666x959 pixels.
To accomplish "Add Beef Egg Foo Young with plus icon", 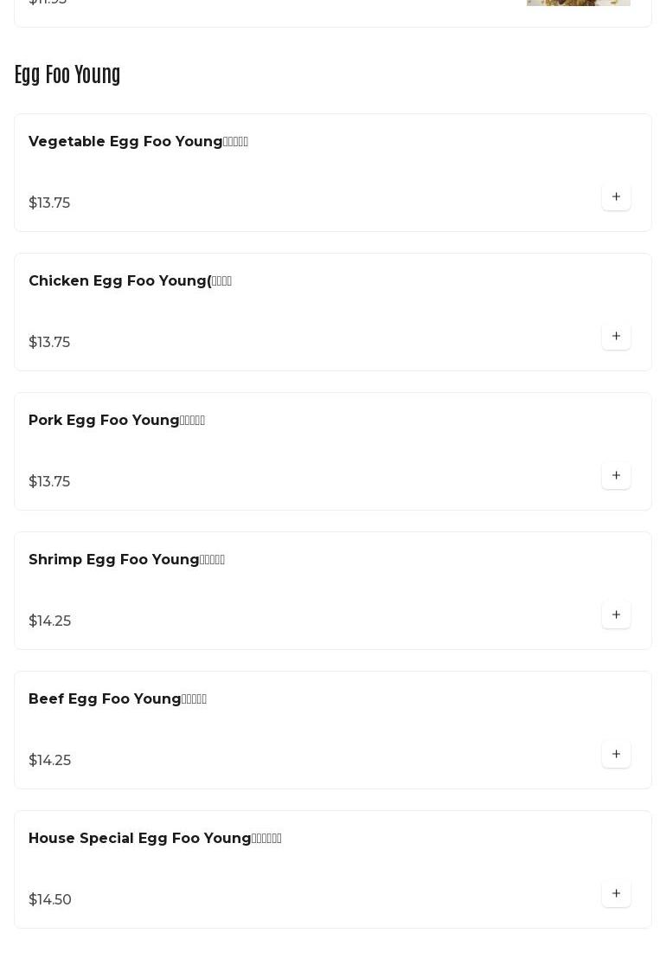I will (x=616, y=755).
